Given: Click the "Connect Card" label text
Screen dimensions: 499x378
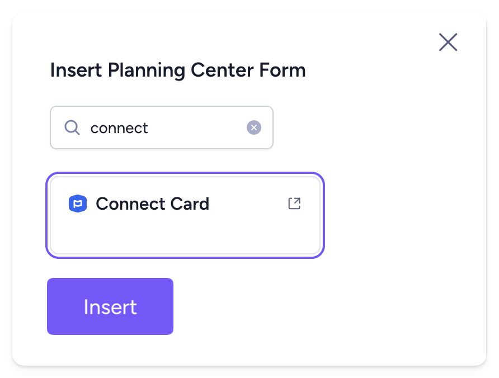Looking at the screenshot, I should (152, 204).
